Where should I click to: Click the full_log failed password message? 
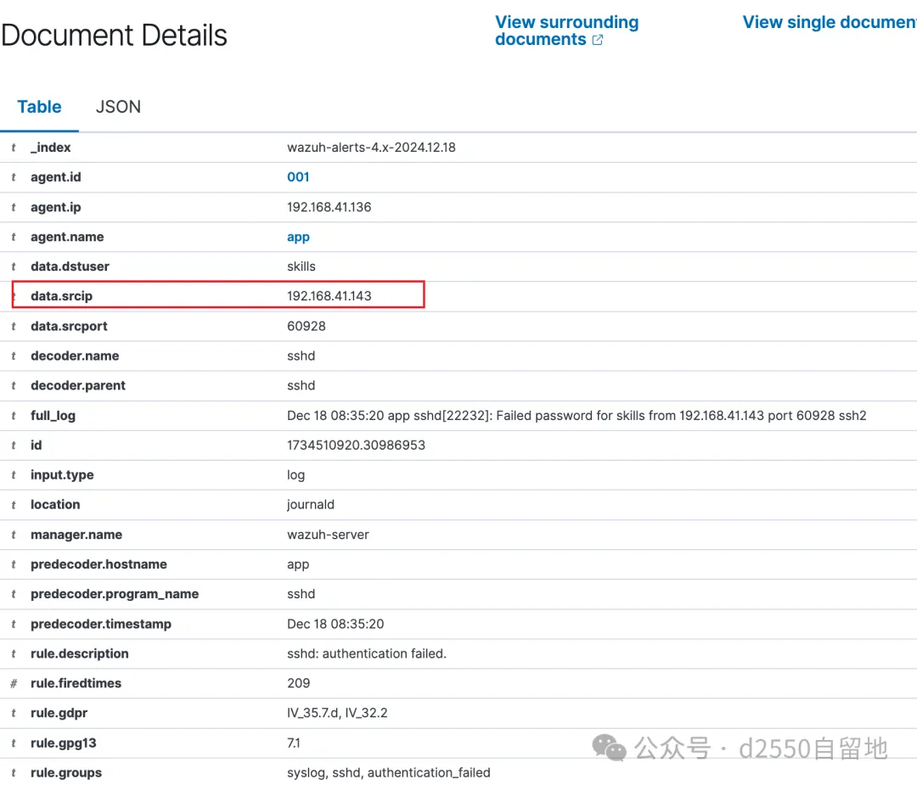point(576,416)
